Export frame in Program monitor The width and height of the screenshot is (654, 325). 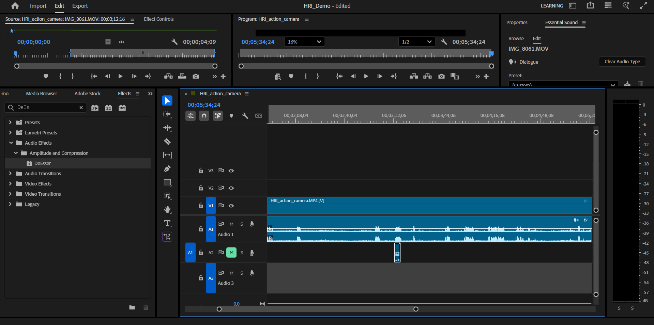click(441, 76)
